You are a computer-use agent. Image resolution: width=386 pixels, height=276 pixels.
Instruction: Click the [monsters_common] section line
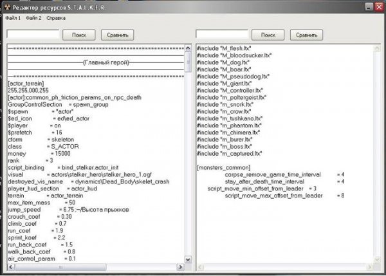click(x=223, y=167)
